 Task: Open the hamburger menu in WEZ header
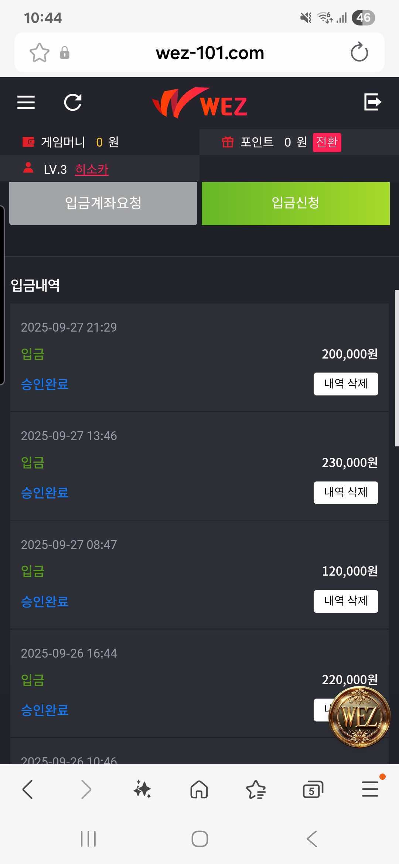point(26,102)
